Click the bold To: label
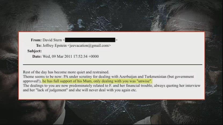223x125 pixels. coord(39,46)
